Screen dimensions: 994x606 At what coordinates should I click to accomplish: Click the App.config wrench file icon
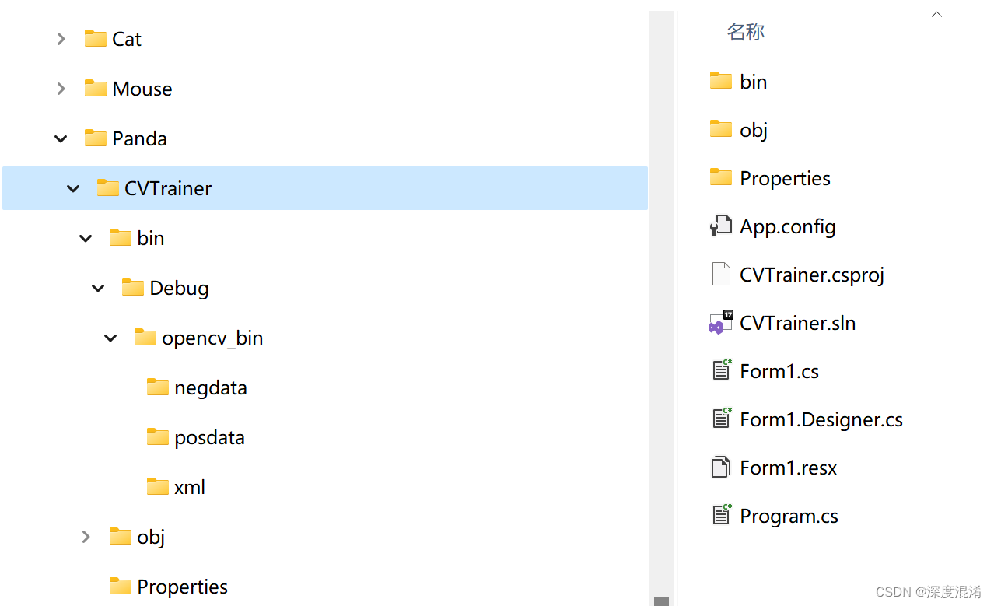(x=721, y=226)
